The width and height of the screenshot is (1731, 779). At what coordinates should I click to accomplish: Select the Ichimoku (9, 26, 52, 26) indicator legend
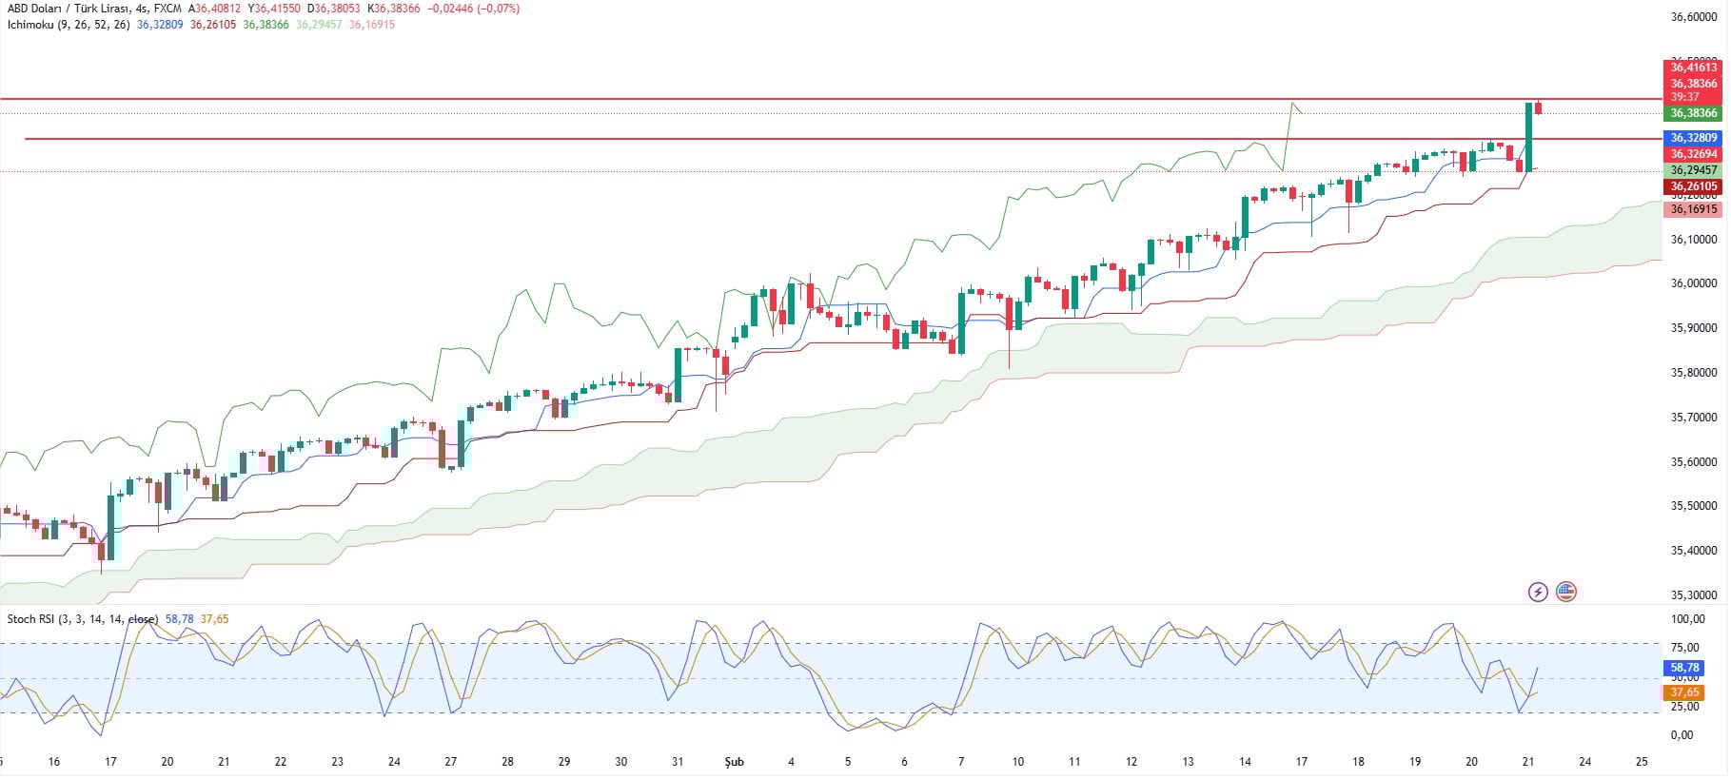[69, 25]
